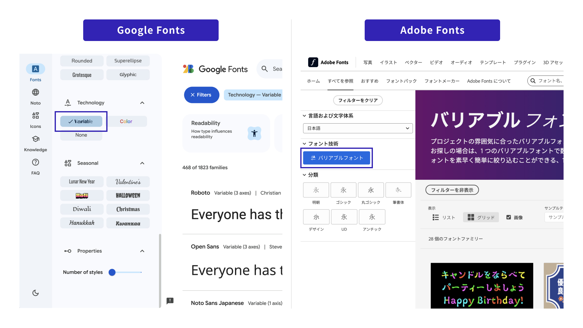The image size is (583, 328).
Task: Open the Fonts section in Google sidebar
Action: click(x=36, y=73)
